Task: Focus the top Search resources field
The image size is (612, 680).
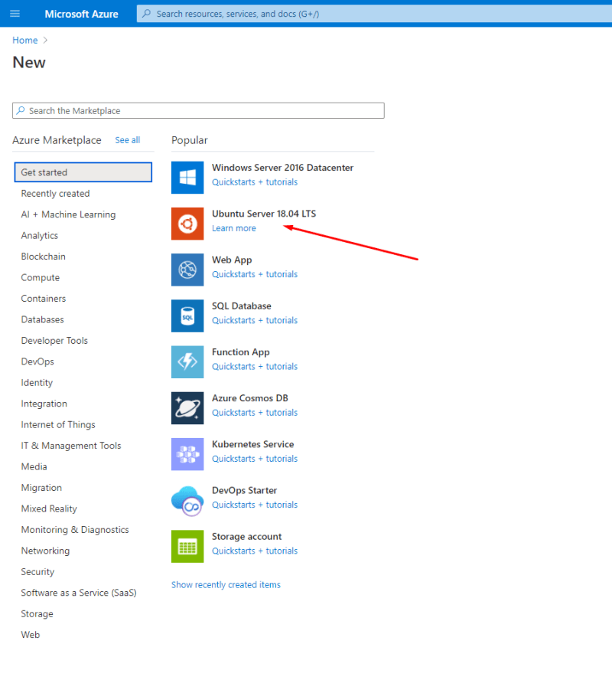Action: [374, 14]
